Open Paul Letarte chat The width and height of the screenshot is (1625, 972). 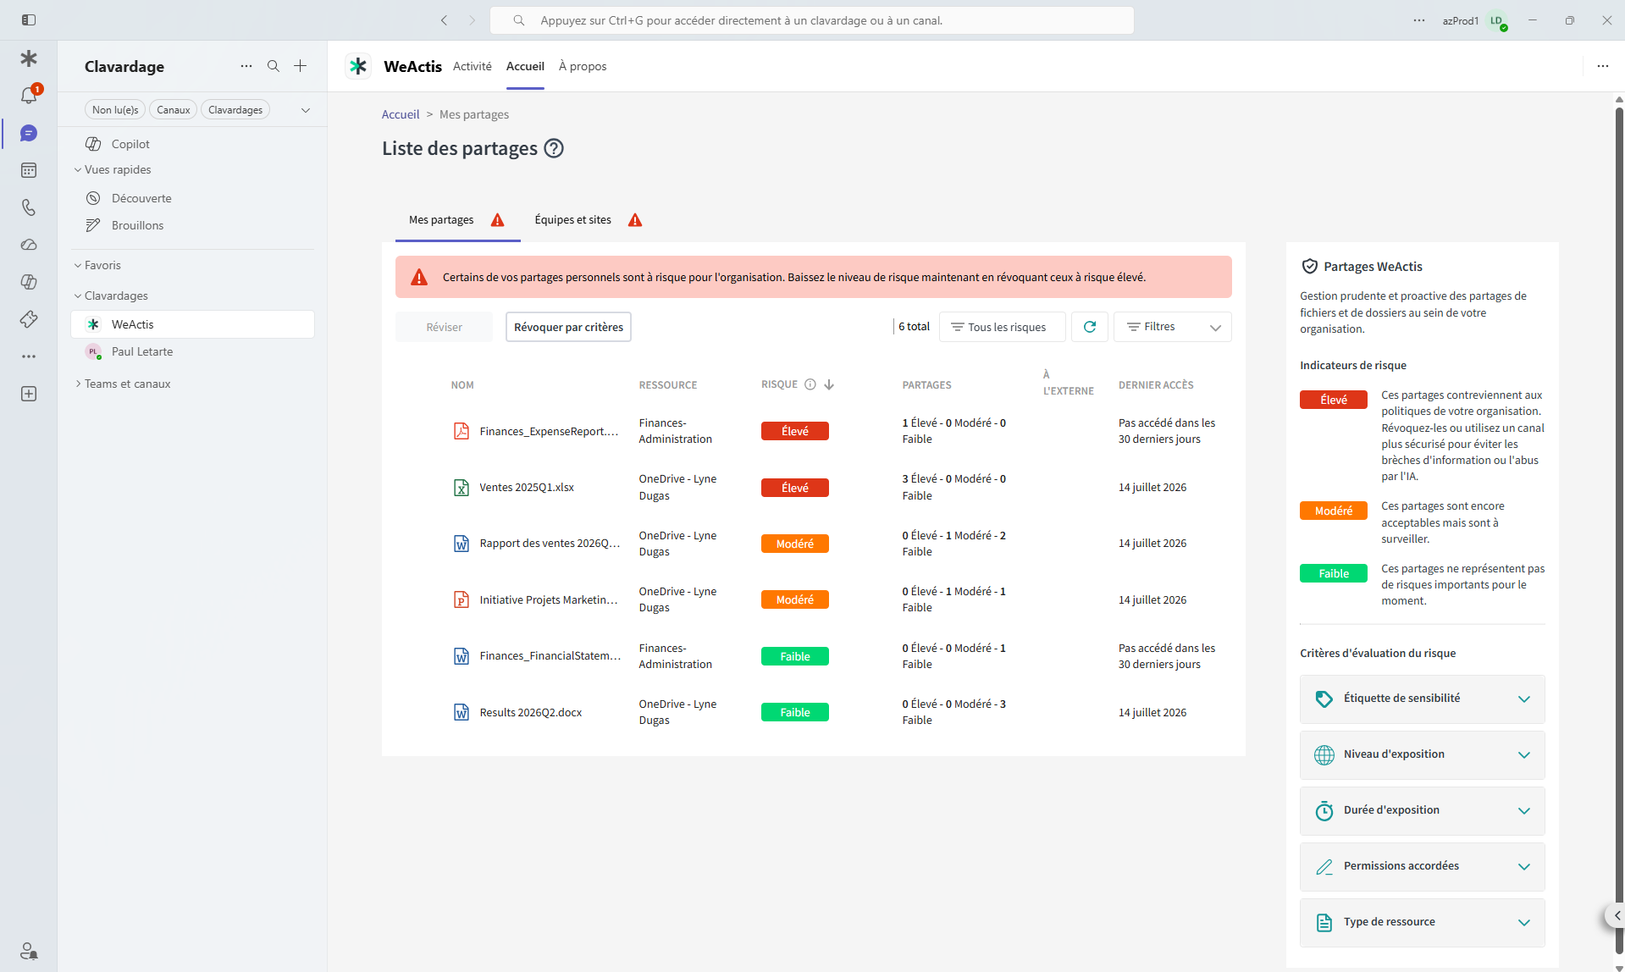click(x=193, y=351)
